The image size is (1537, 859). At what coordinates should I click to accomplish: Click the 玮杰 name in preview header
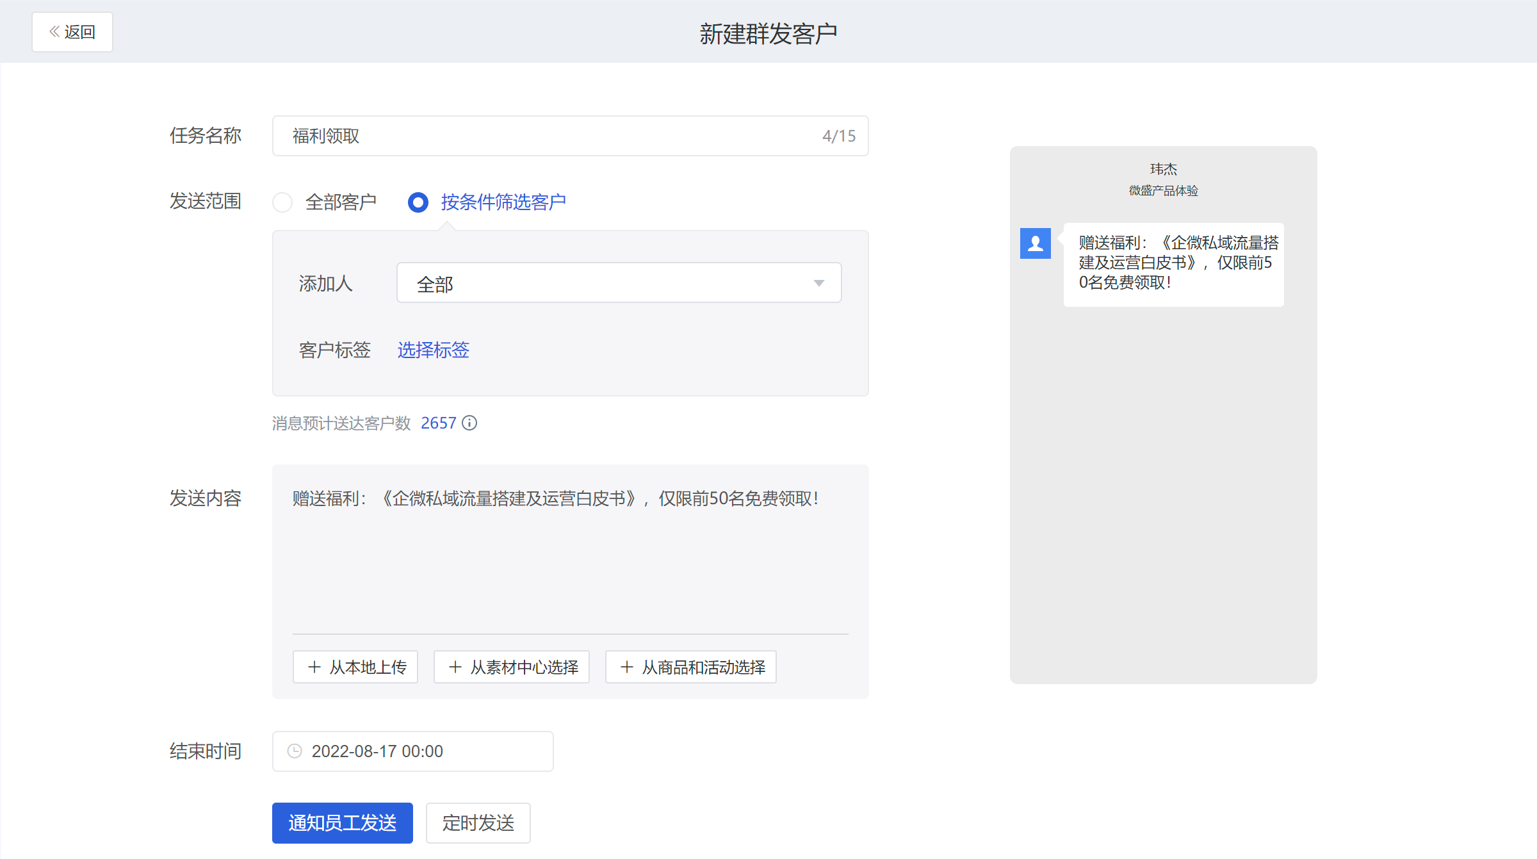[1164, 169]
